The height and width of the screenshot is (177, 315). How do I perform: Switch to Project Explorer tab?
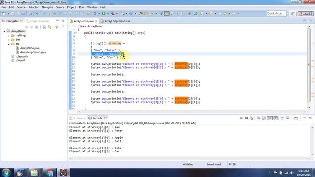37,21
